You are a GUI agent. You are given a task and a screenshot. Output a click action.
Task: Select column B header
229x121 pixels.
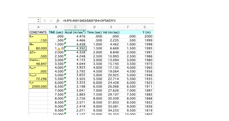pos(56,27)
